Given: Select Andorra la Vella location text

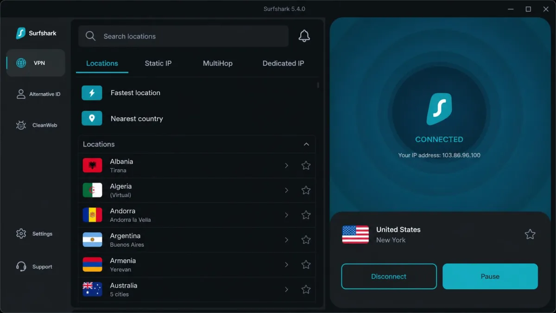Looking at the screenshot, I should [x=130, y=215].
